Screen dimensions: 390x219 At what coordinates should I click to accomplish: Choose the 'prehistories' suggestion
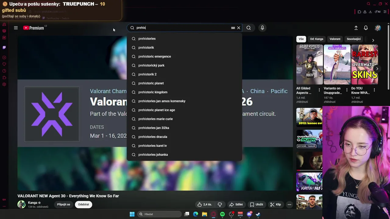coord(184,39)
